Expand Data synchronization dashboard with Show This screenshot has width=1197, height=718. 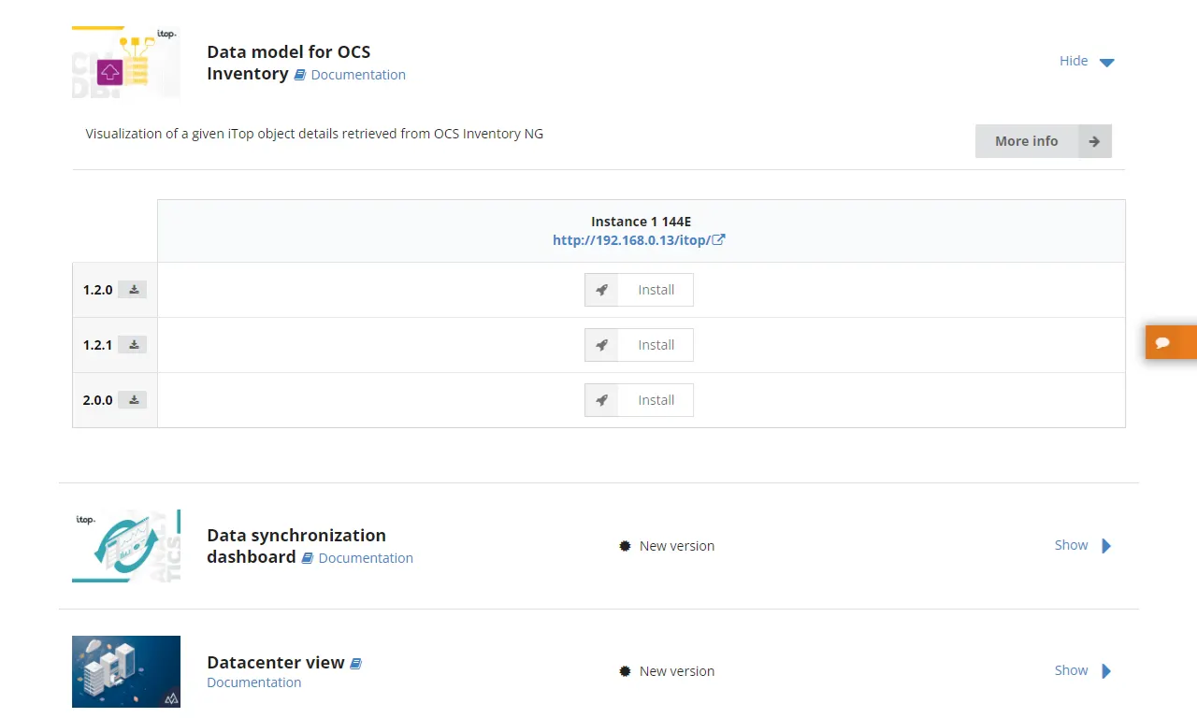point(1083,545)
